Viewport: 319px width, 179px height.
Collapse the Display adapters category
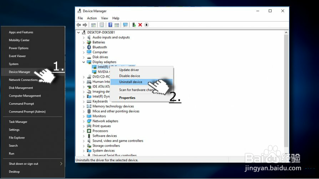click(x=83, y=62)
